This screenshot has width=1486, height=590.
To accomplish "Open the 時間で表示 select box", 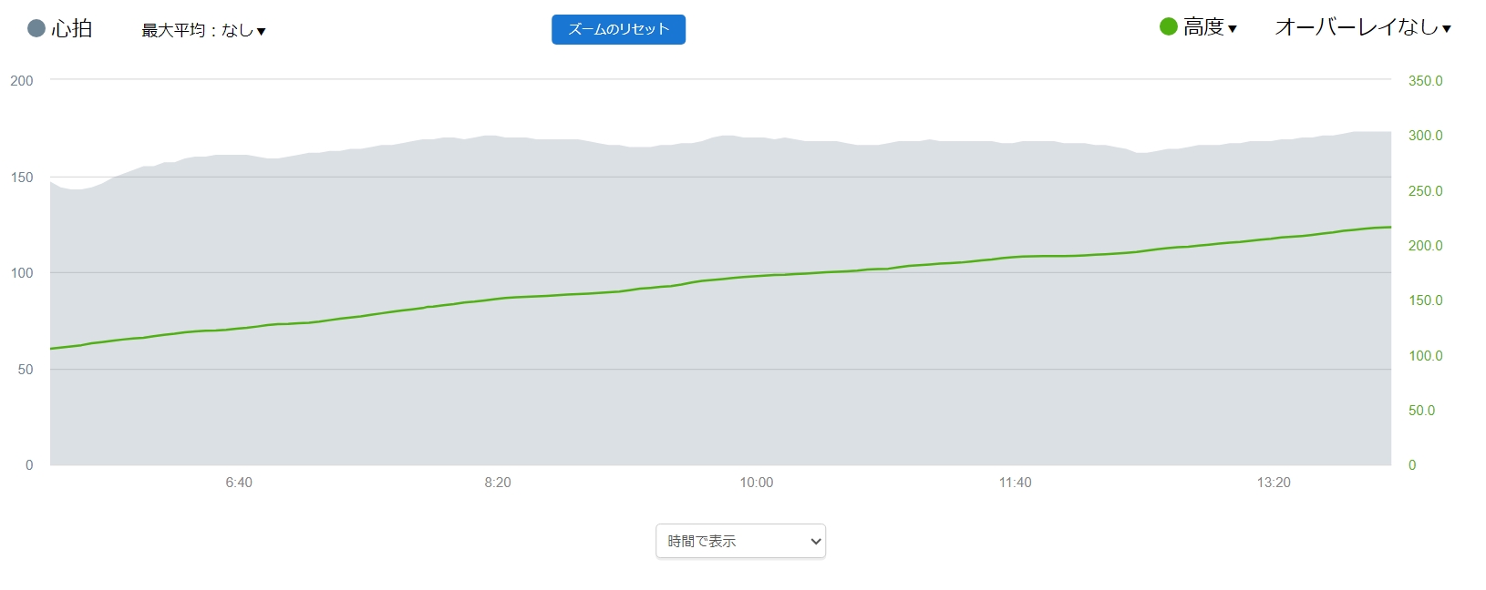I will coord(740,541).
